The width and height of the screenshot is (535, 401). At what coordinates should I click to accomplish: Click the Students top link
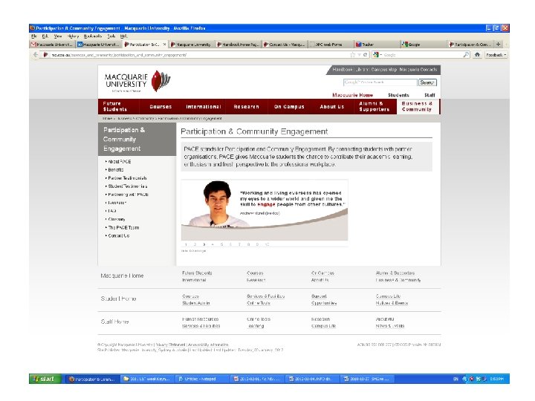point(398,95)
